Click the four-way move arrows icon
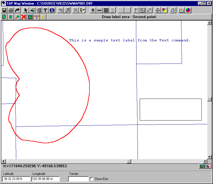Viewport: 213px width, 184px height. [x=158, y=10]
